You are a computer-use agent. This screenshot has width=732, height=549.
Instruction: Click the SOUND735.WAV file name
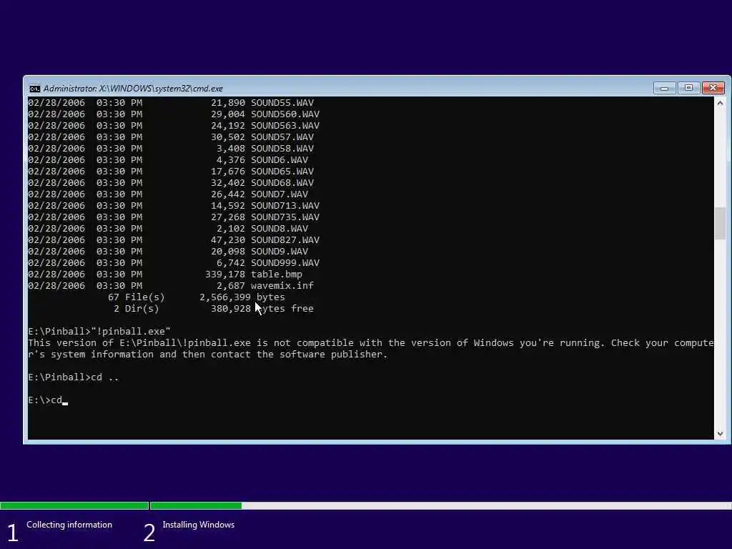(x=285, y=217)
